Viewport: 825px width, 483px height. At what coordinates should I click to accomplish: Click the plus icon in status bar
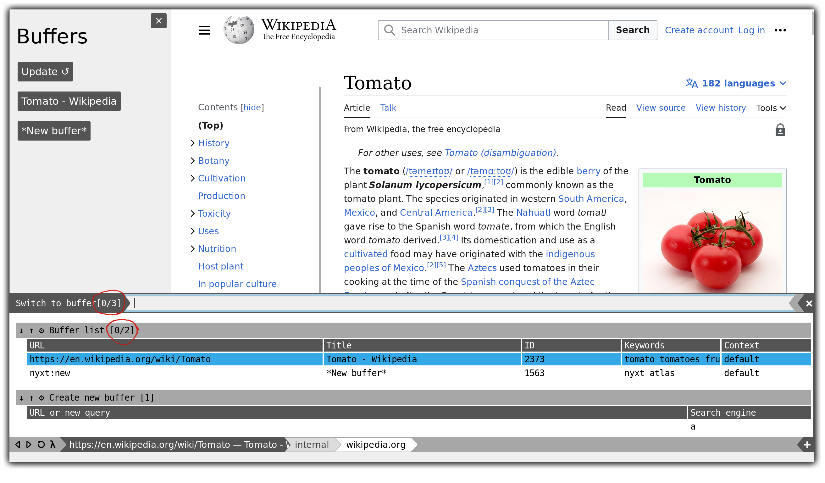807,444
